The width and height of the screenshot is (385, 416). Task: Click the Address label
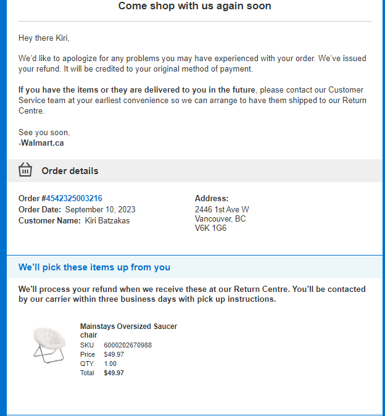click(x=212, y=199)
